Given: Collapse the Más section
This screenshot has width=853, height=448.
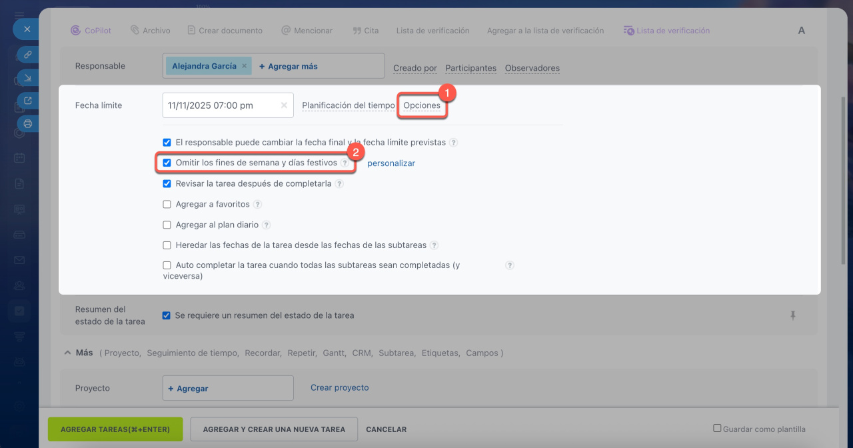Looking at the screenshot, I should pyautogui.click(x=67, y=353).
